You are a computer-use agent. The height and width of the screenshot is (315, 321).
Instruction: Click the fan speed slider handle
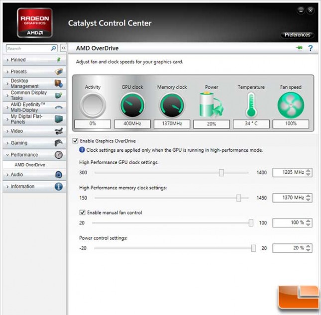click(251, 223)
